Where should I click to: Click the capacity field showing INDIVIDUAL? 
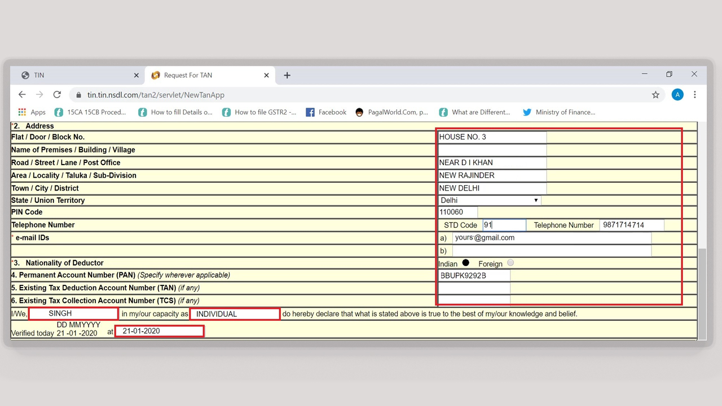point(235,314)
